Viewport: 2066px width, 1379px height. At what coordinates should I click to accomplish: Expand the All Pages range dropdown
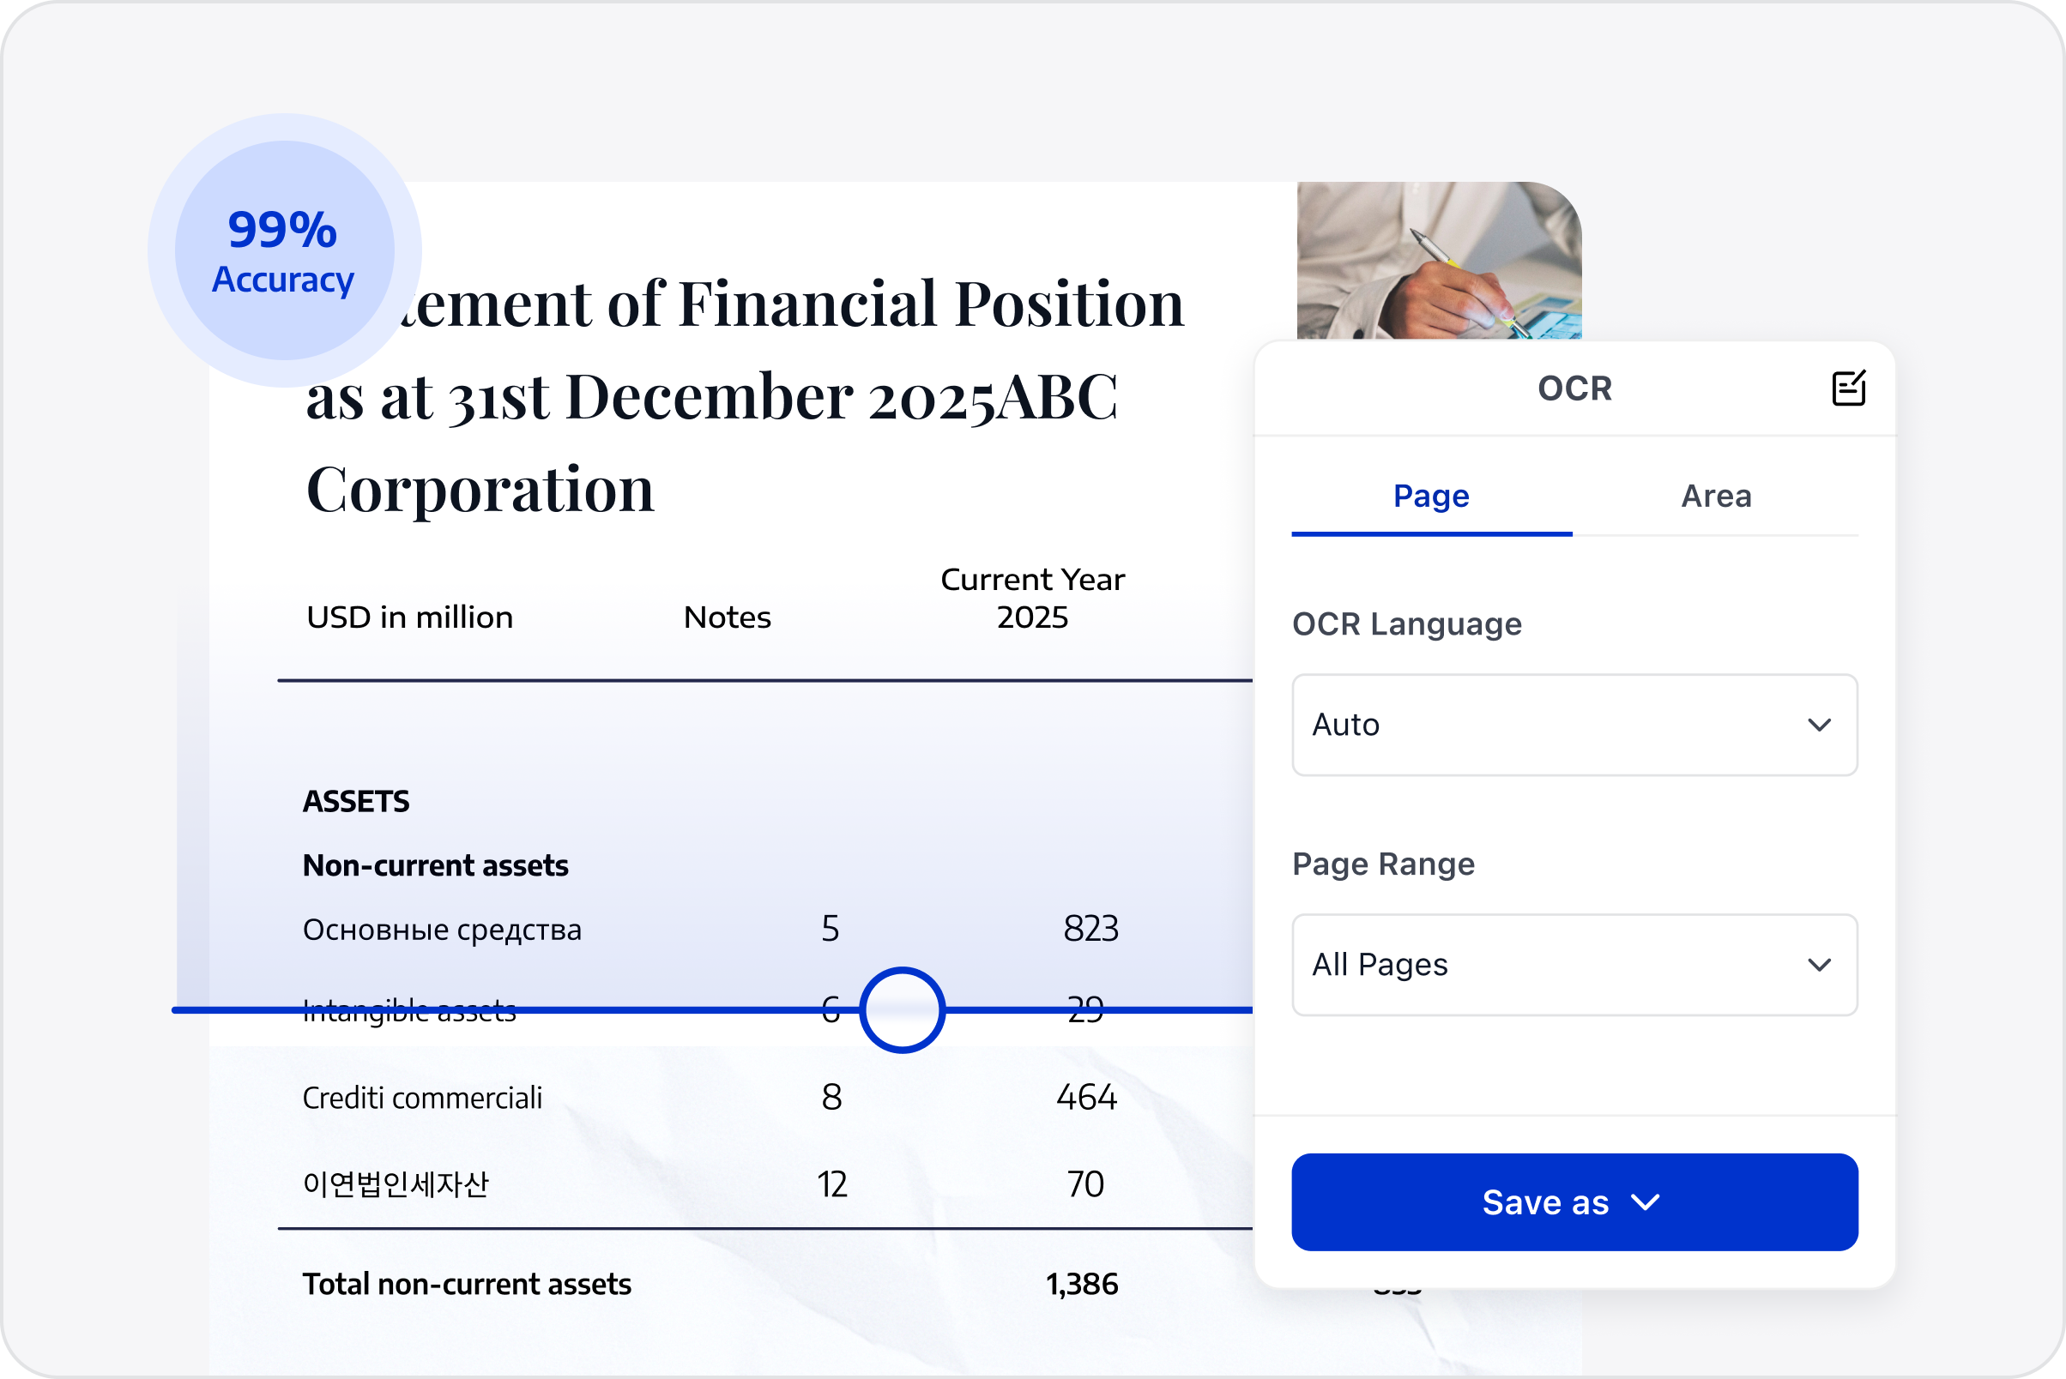[1574, 965]
